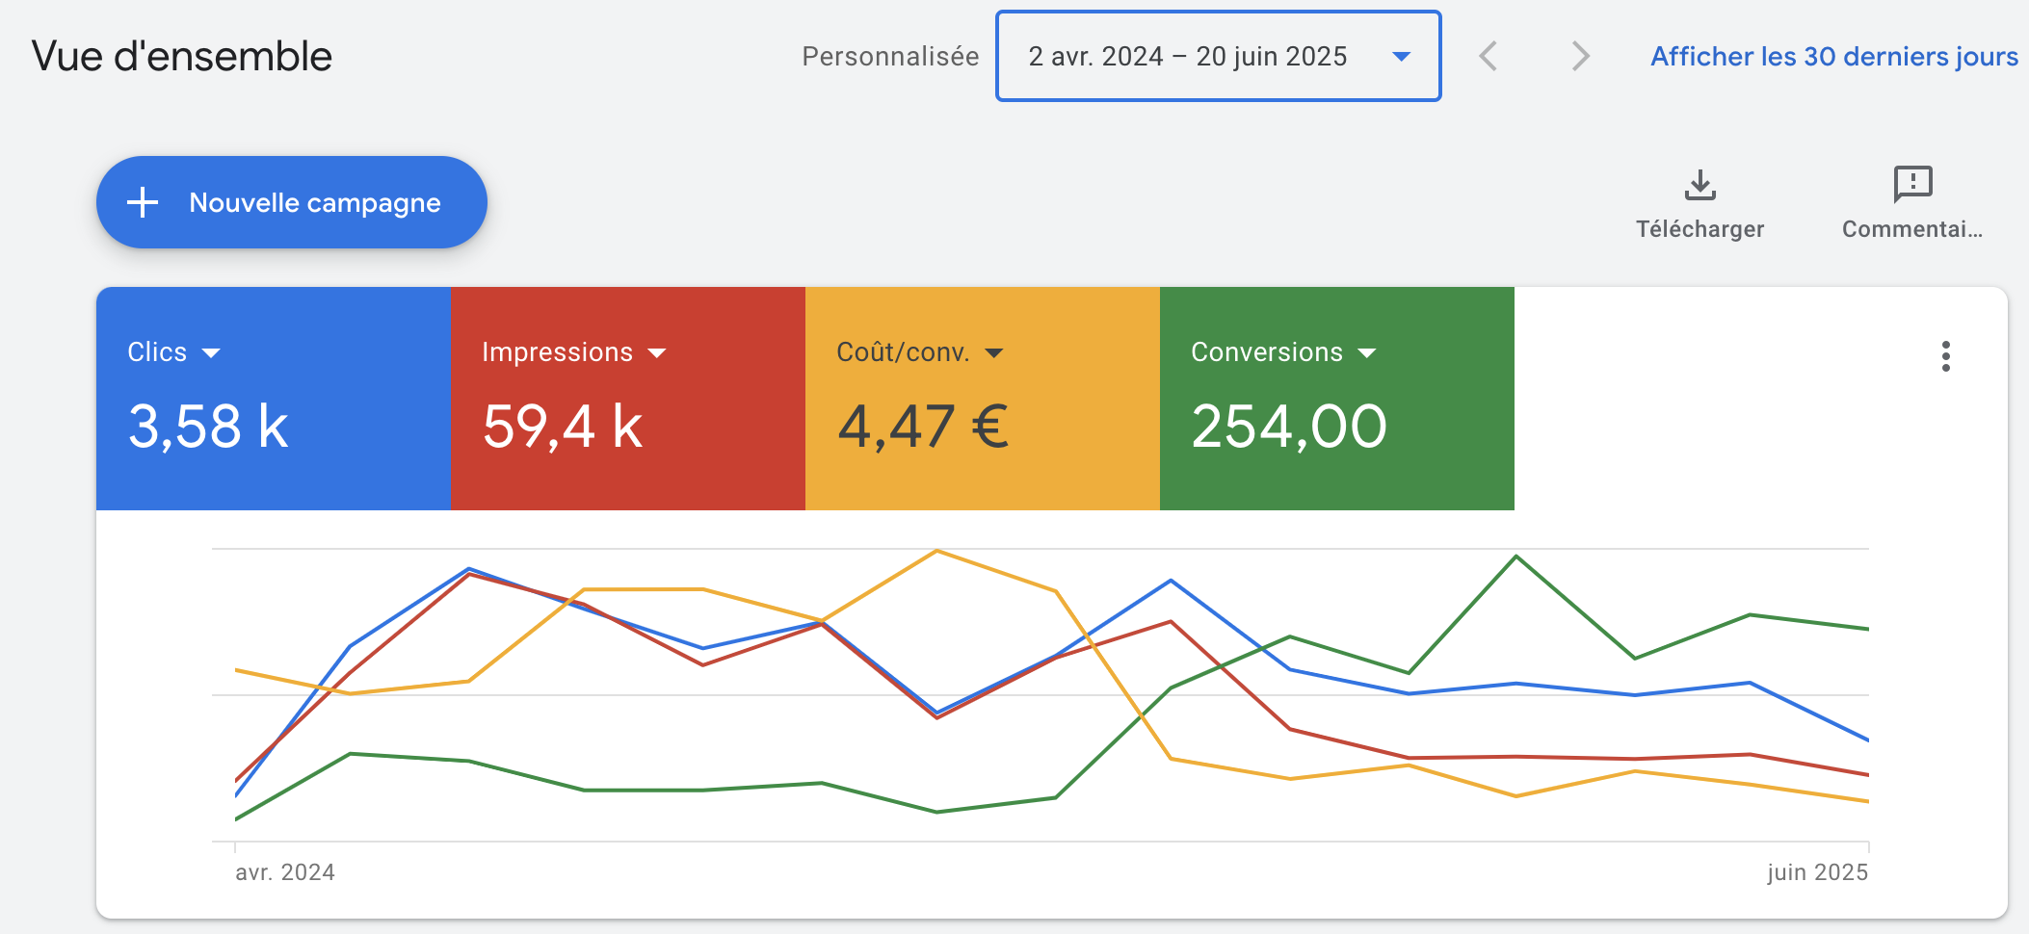This screenshot has height=934, width=2029.
Task: Click the avr. 2024 axis label
Action: point(285,872)
